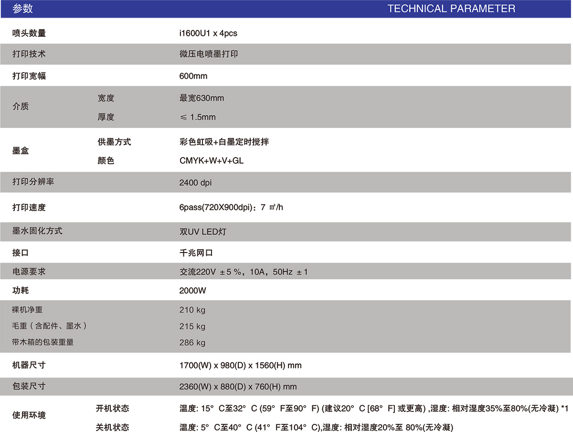Select the 墨盒 row label
The width and height of the screenshot is (573, 432).
coord(21,151)
